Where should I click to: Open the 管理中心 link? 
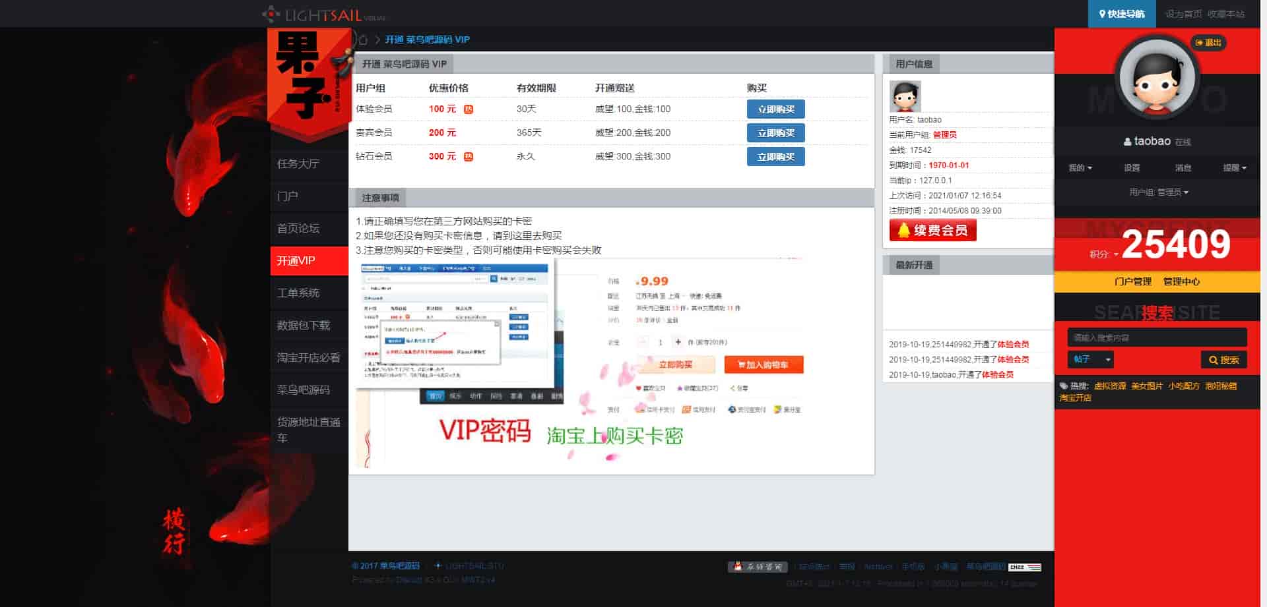(1182, 281)
